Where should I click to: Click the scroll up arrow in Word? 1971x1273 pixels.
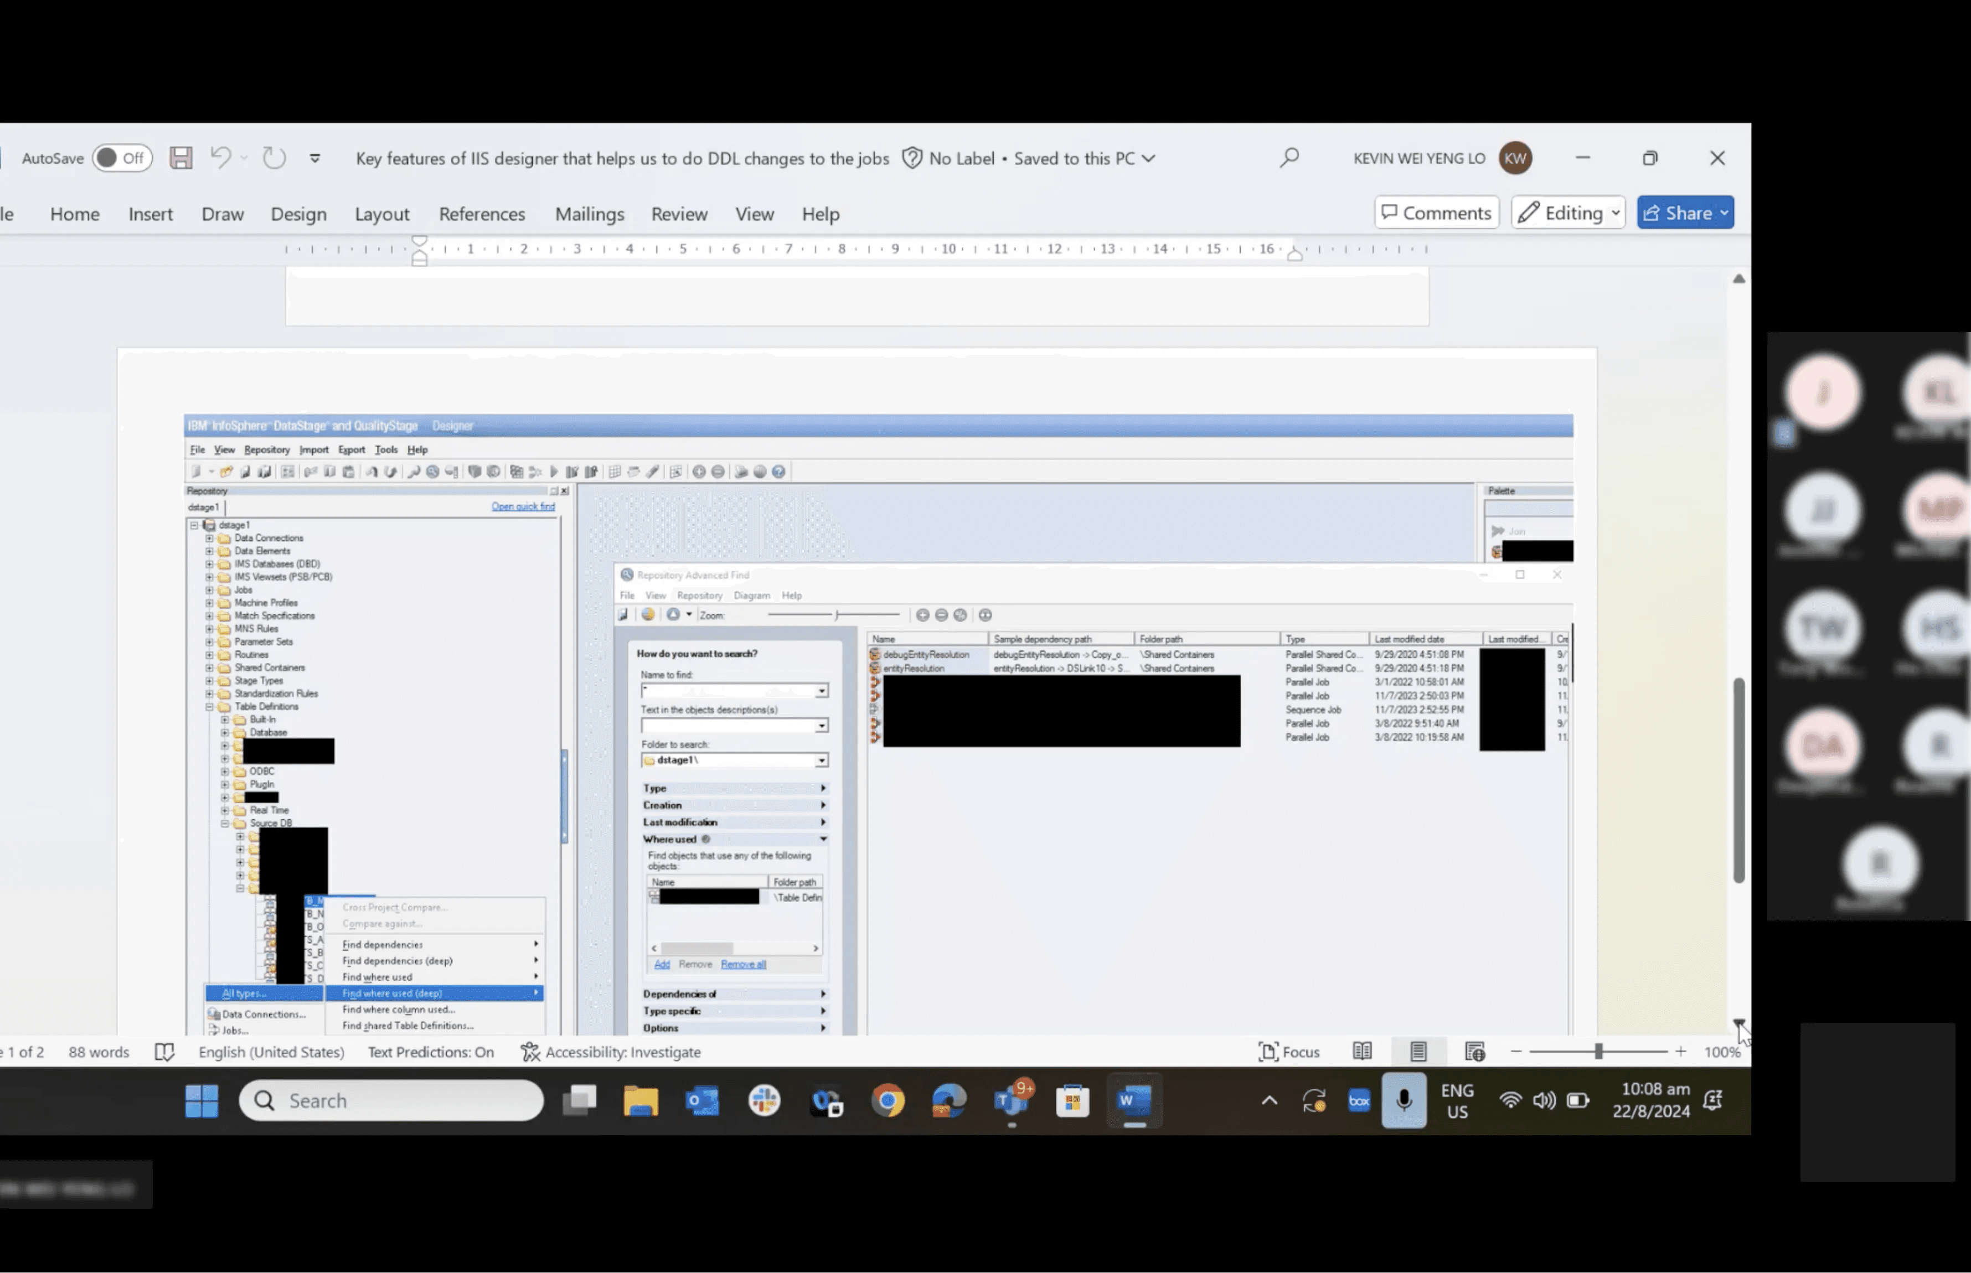coord(1738,280)
